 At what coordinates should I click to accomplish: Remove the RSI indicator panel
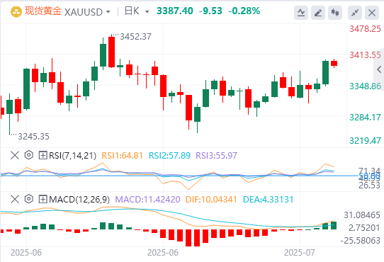[x=15, y=155]
